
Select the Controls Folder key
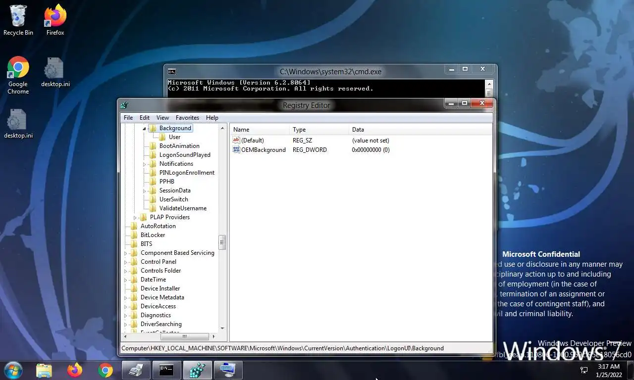pyautogui.click(x=160, y=271)
